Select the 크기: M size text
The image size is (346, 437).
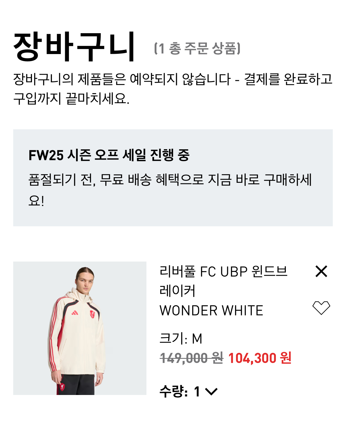[x=181, y=339]
